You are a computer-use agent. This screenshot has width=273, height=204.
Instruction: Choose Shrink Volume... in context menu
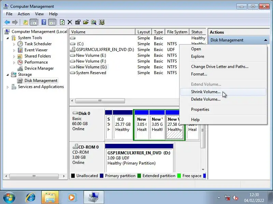click(x=223, y=92)
